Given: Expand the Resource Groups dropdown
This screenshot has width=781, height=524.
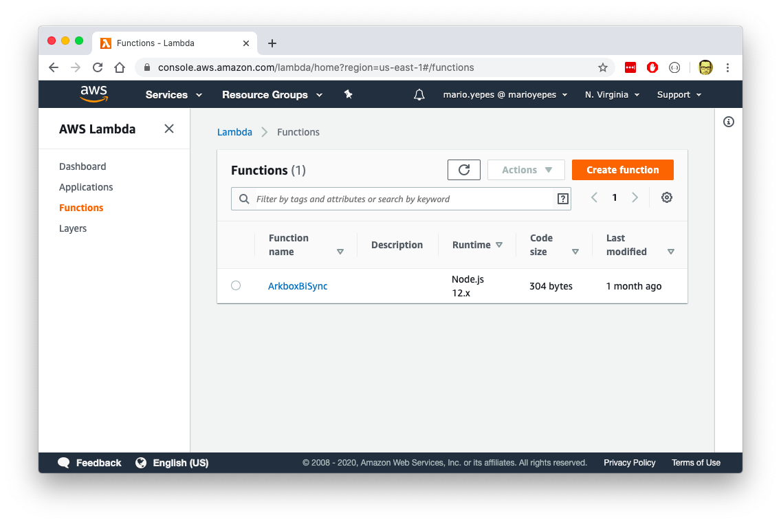Looking at the screenshot, I should [x=272, y=95].
